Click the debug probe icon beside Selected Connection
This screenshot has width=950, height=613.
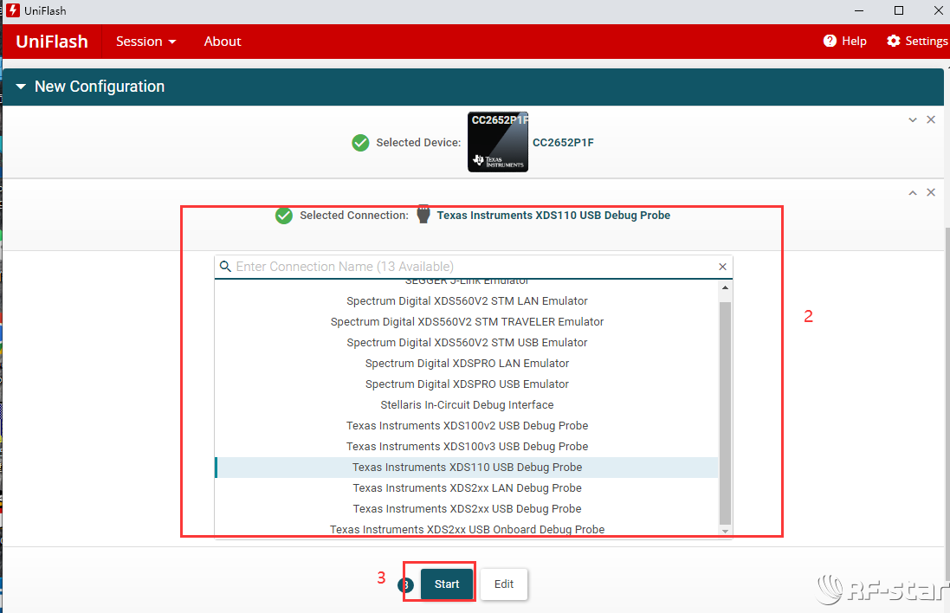click(x=423, y=215)
